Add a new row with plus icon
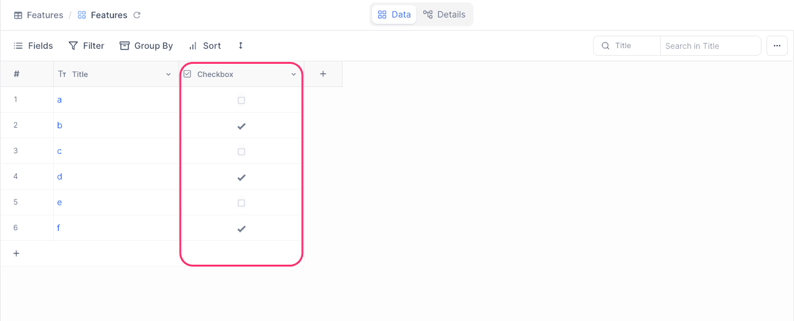Viewport: 794px width, 321px height. click(x=16, y=253)
